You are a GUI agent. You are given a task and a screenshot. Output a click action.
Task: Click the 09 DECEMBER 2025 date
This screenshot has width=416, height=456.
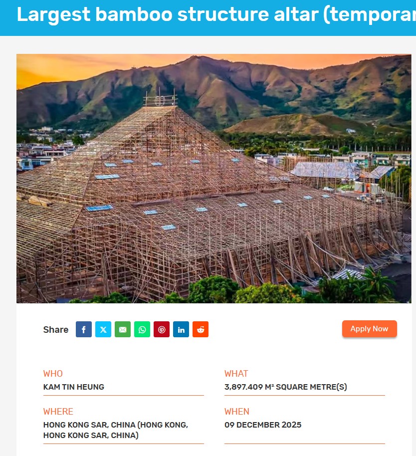click(263, 425)
